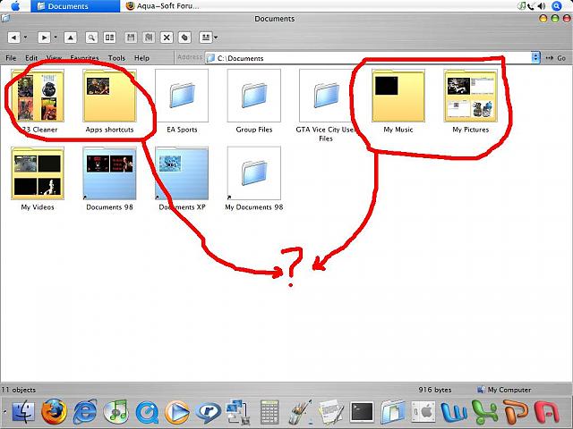573x429 pixels.
Task: Open the paint brushes dock icon
Action: [301, 412]
